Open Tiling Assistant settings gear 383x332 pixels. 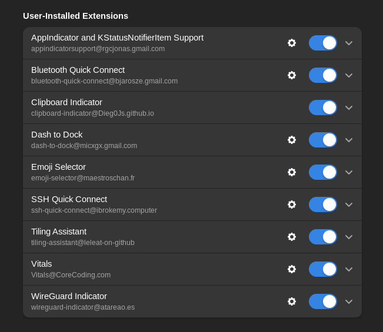(292, 237)
